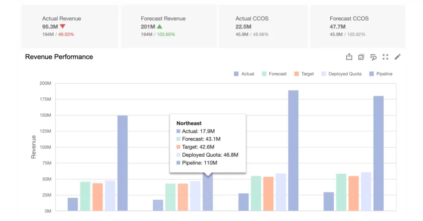The width and height of the screenshot is (423, 221).
Task: Click the stacked checkbox selection icon
Action: 361,57
